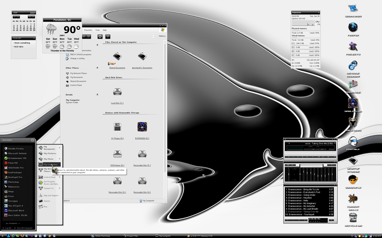Switch to Adobe Photoshop taskbar button
This screenshot has width=382, height=238.
point(101,236)
